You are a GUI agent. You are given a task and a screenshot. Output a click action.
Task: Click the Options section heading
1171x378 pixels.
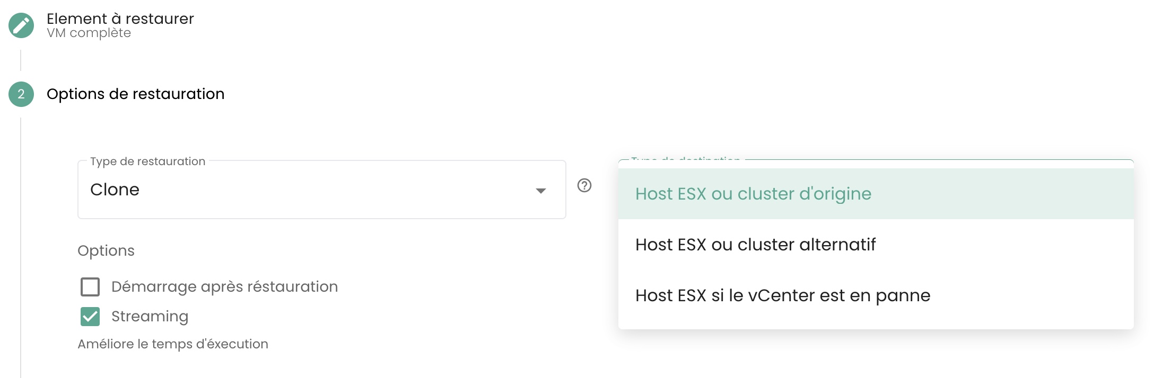click(x=106, y=250)
